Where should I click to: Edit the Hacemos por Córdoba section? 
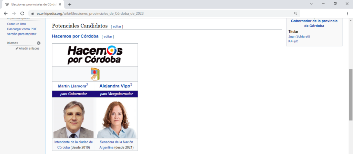click(x=108, y=36)
